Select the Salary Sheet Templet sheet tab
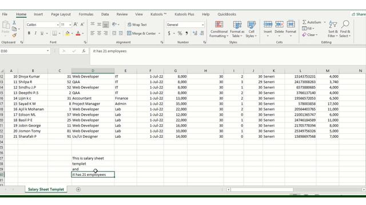The image size is (366, 205). (46, 190)
